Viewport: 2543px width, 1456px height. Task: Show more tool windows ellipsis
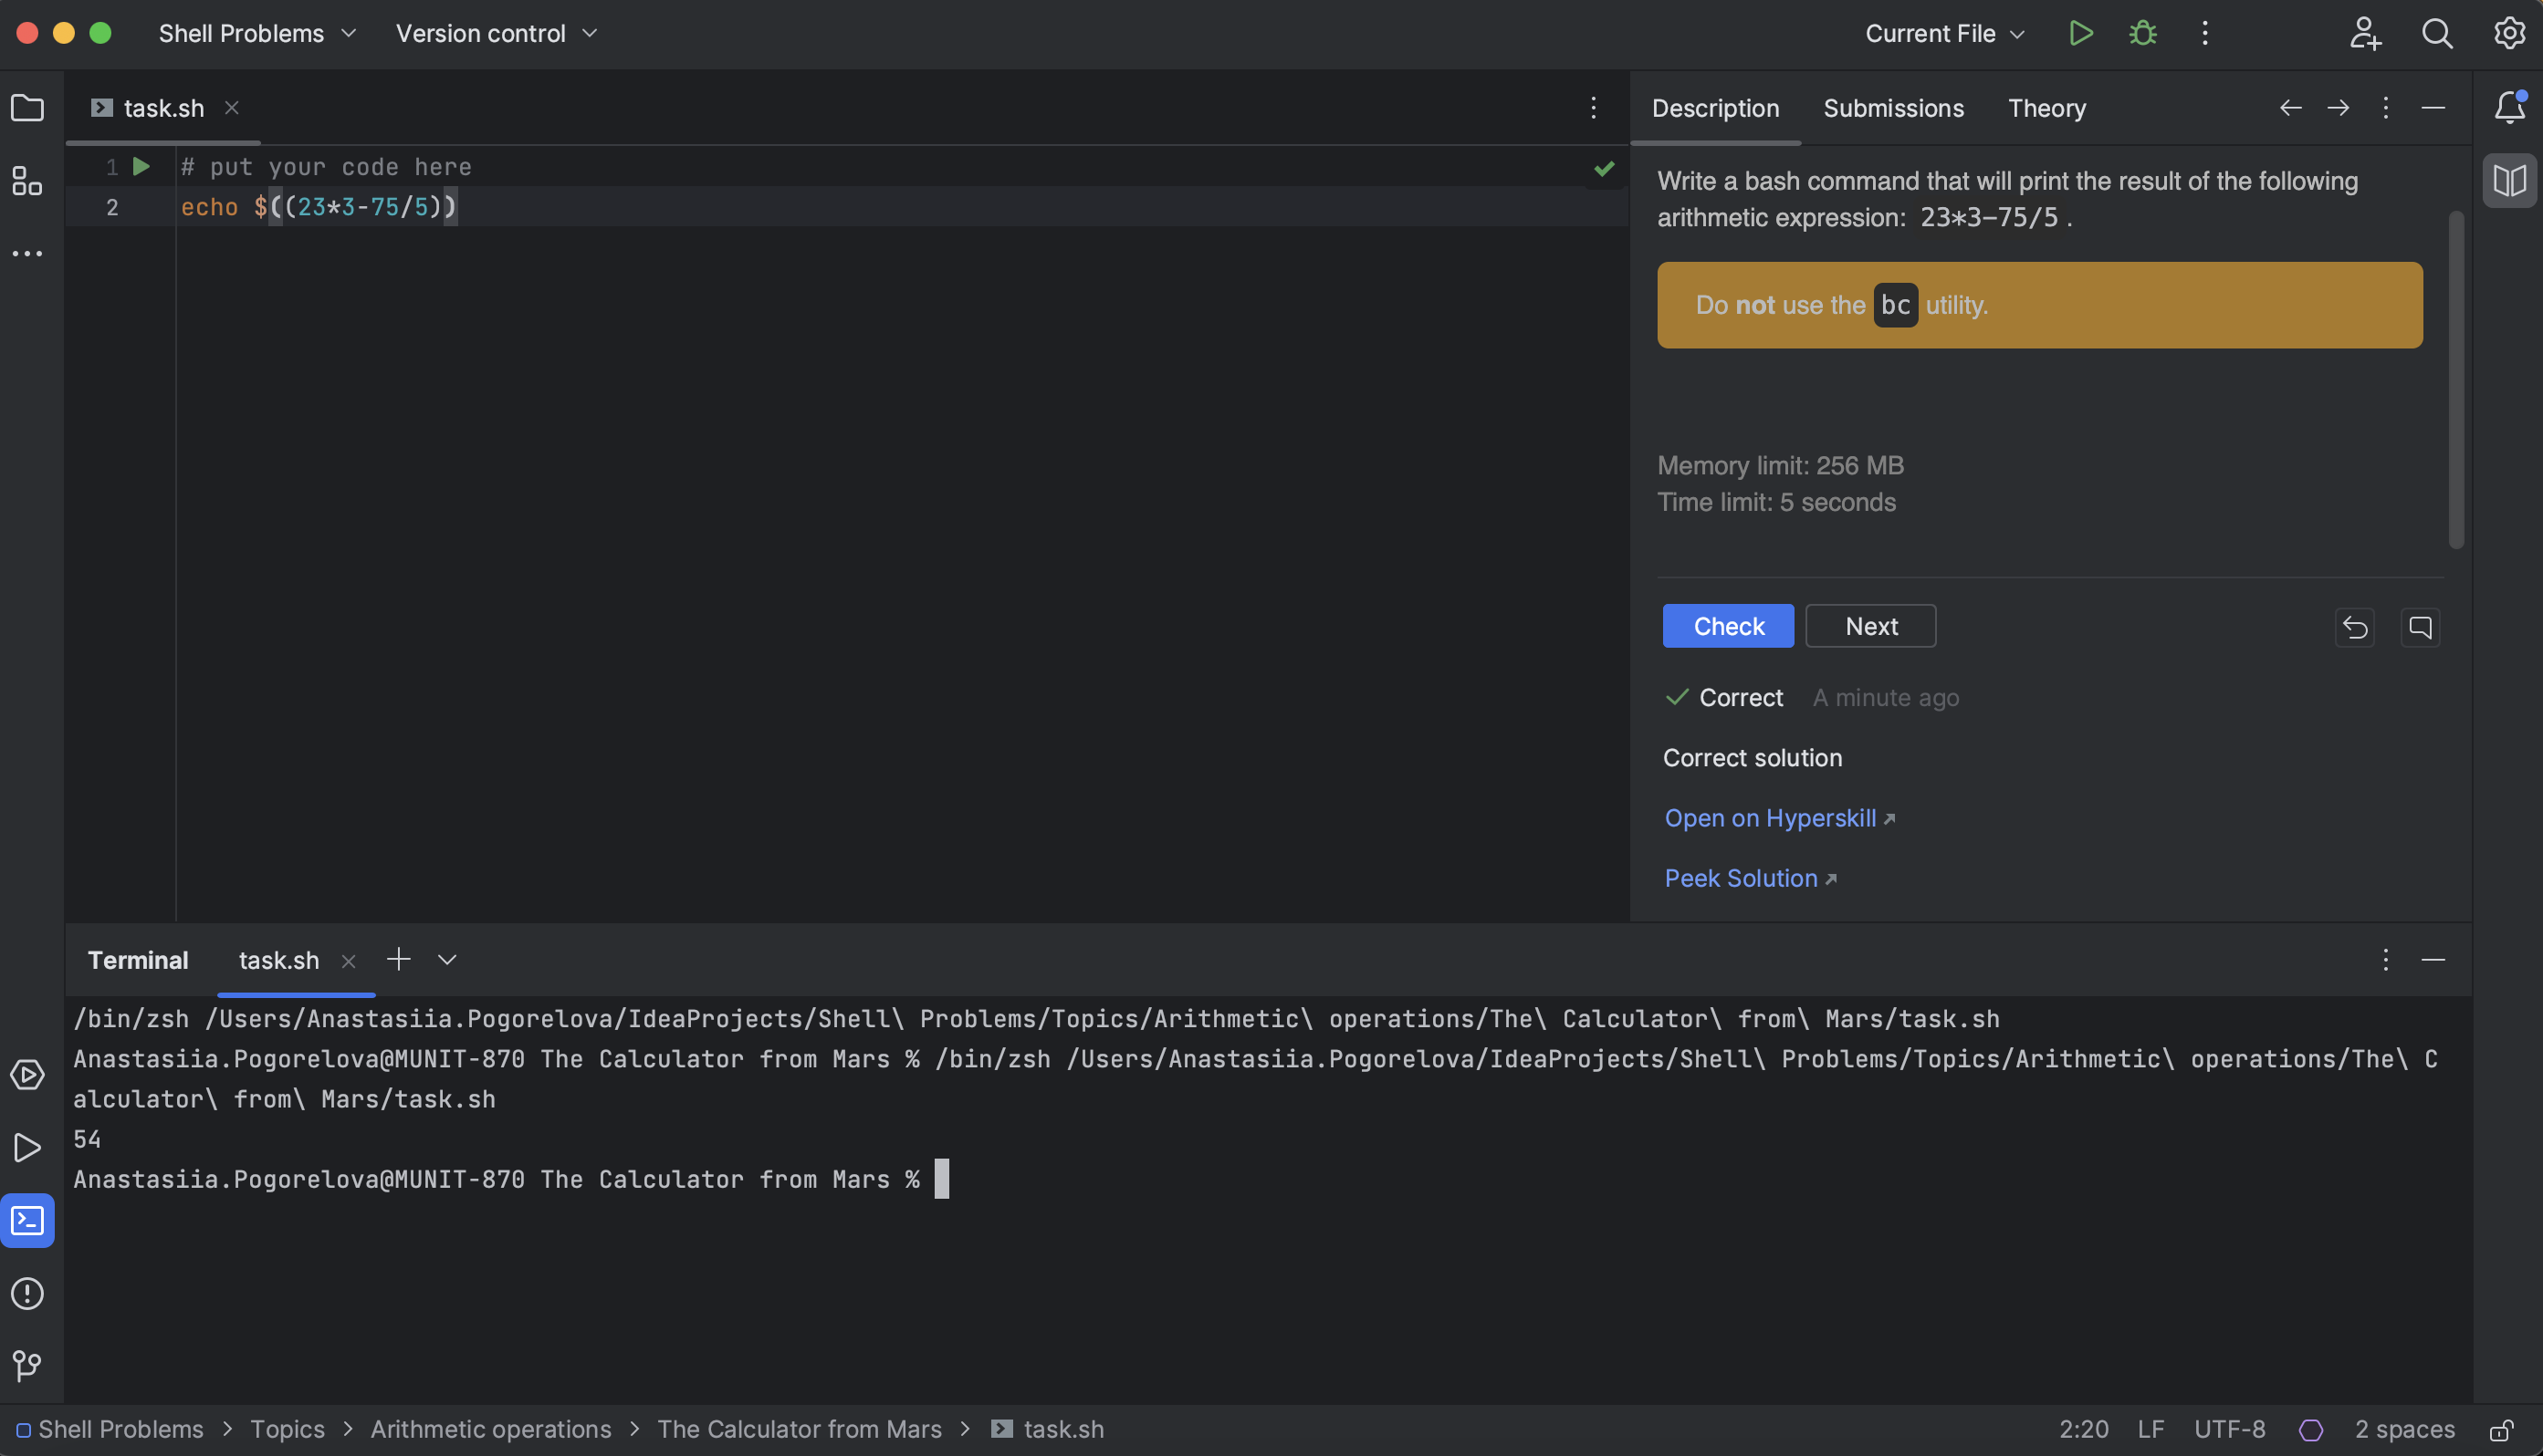tap(27, 254)
